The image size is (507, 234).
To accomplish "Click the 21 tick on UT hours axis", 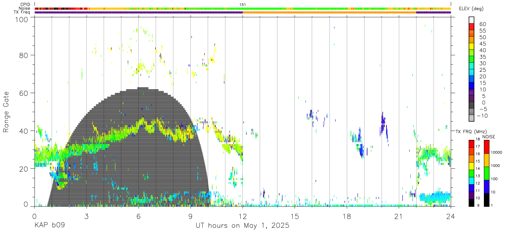I will tap(399, 216).
